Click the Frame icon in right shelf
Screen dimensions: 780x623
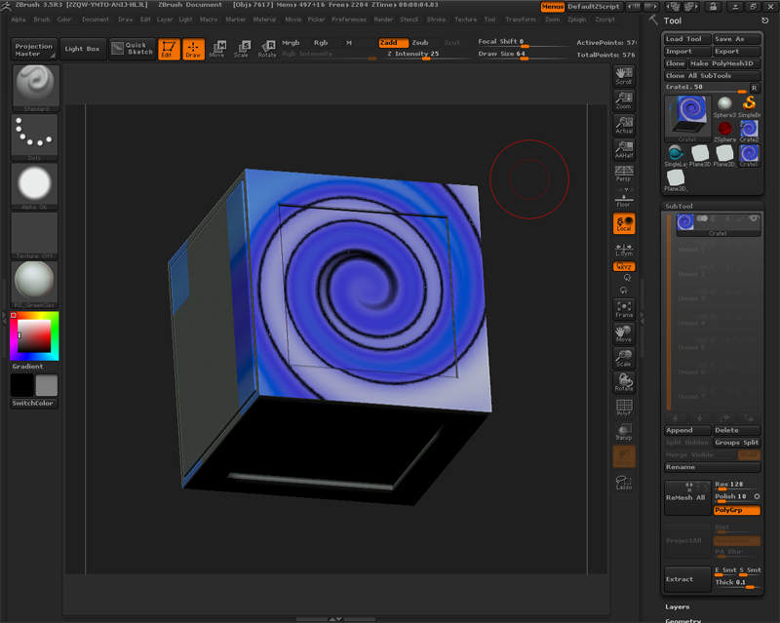(x=624, y=309)
